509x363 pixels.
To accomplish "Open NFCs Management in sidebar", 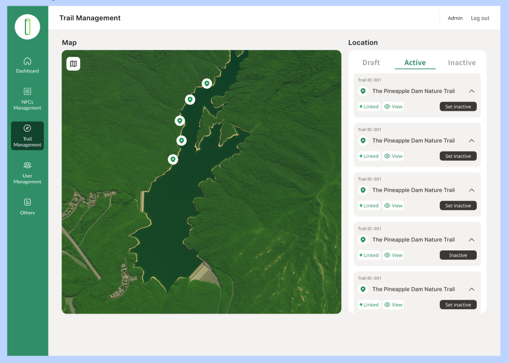I will [27, 99].
